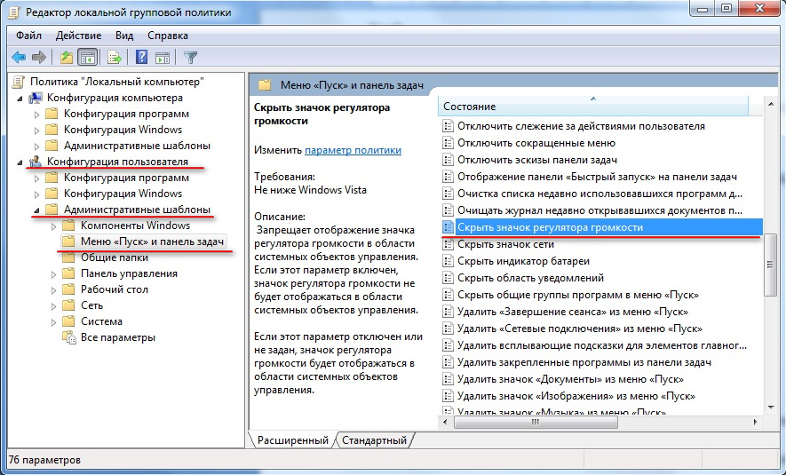Open Help via the question mark icon
The height and width of the screenshot is (475, 786).
(142, 58)
